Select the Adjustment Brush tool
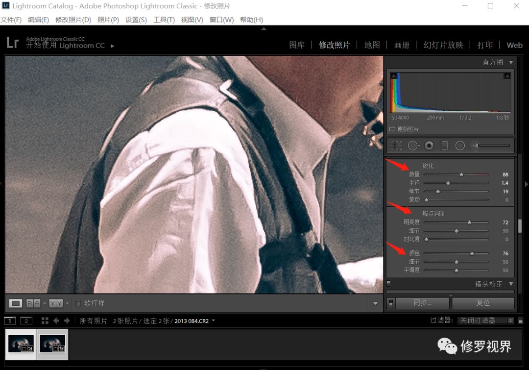529x370 pixels. (492, 146)
